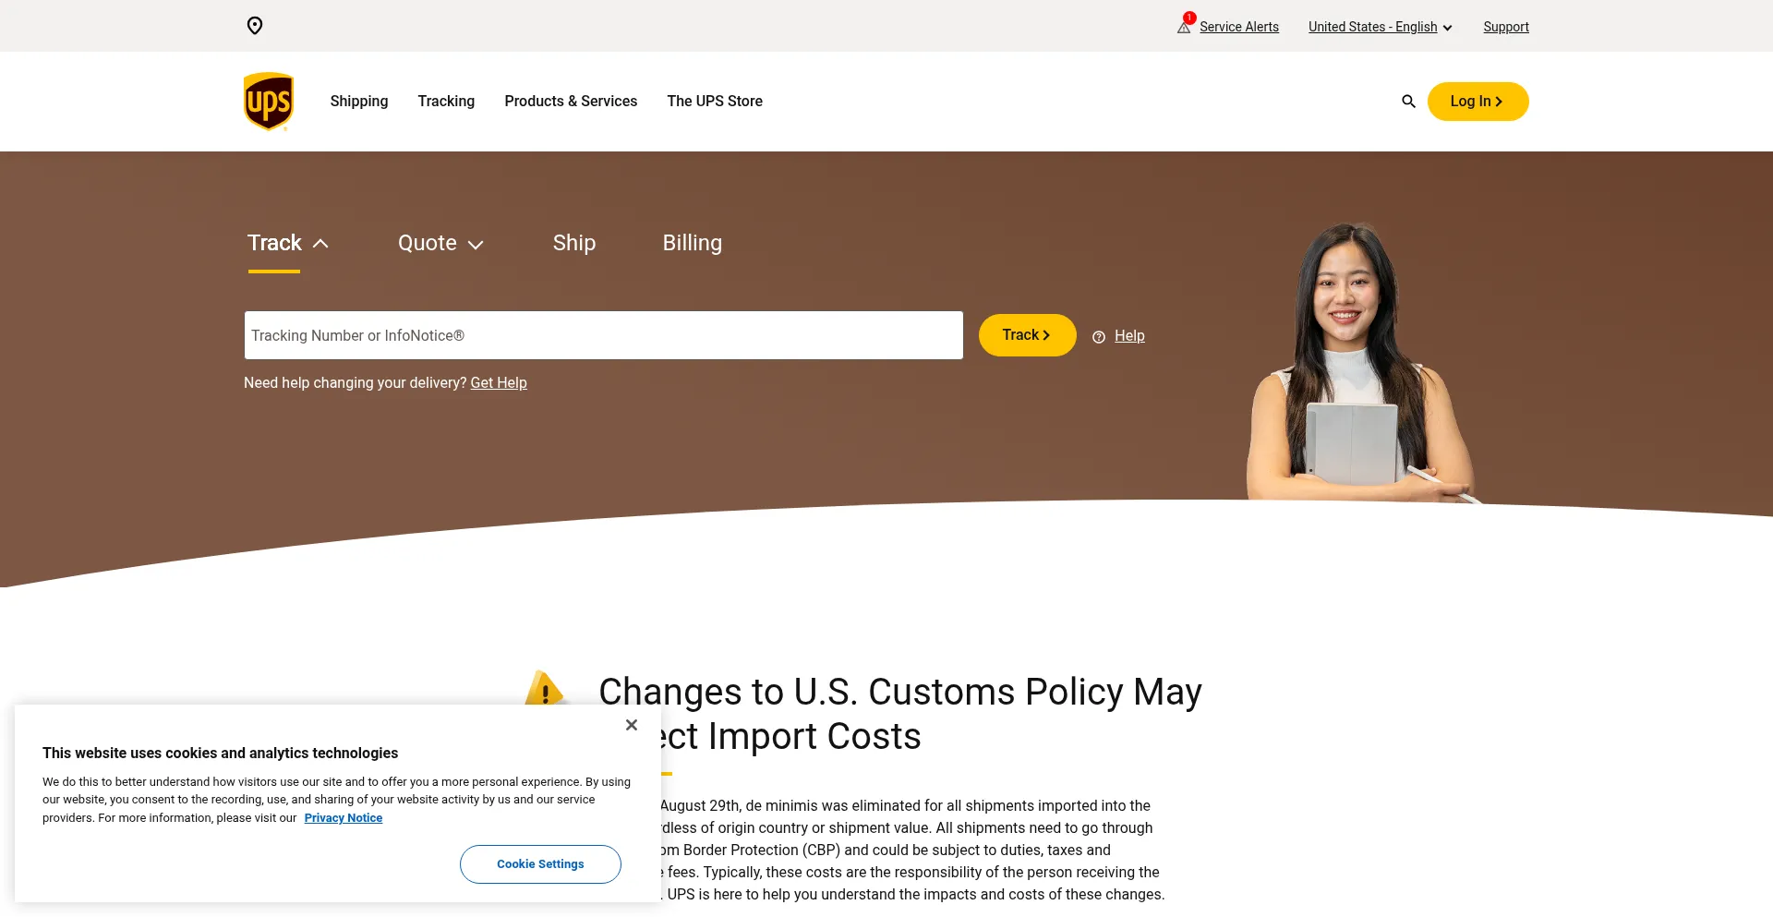Viewport: 1773px width, 917px height.
Task: Click the location pin icon
Action: (x=255, y=26)
